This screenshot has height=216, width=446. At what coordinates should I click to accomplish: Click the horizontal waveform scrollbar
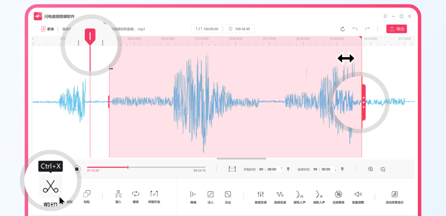point(241,159)
